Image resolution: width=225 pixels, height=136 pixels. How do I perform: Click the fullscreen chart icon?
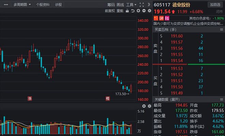pos(141,5)
